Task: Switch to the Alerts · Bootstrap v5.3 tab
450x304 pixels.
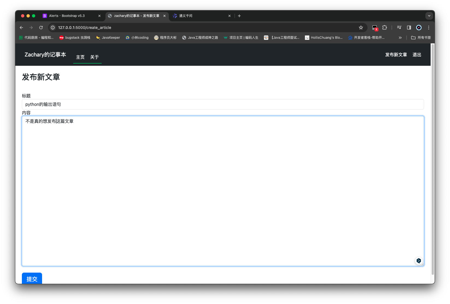Action: point(72,16)
